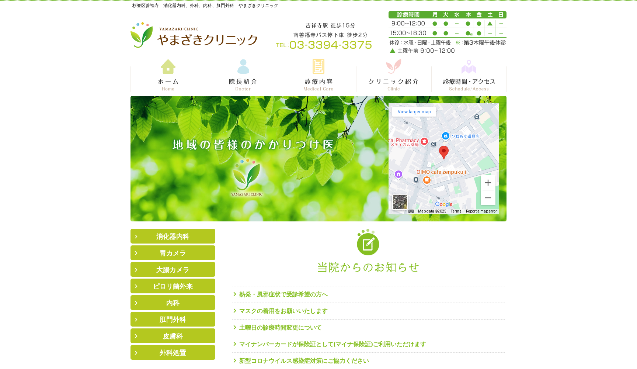Viewport: 637px width, 369px height.
Task: Select 胃カメラ in the sidebar
Action: (x=173, y=253)
